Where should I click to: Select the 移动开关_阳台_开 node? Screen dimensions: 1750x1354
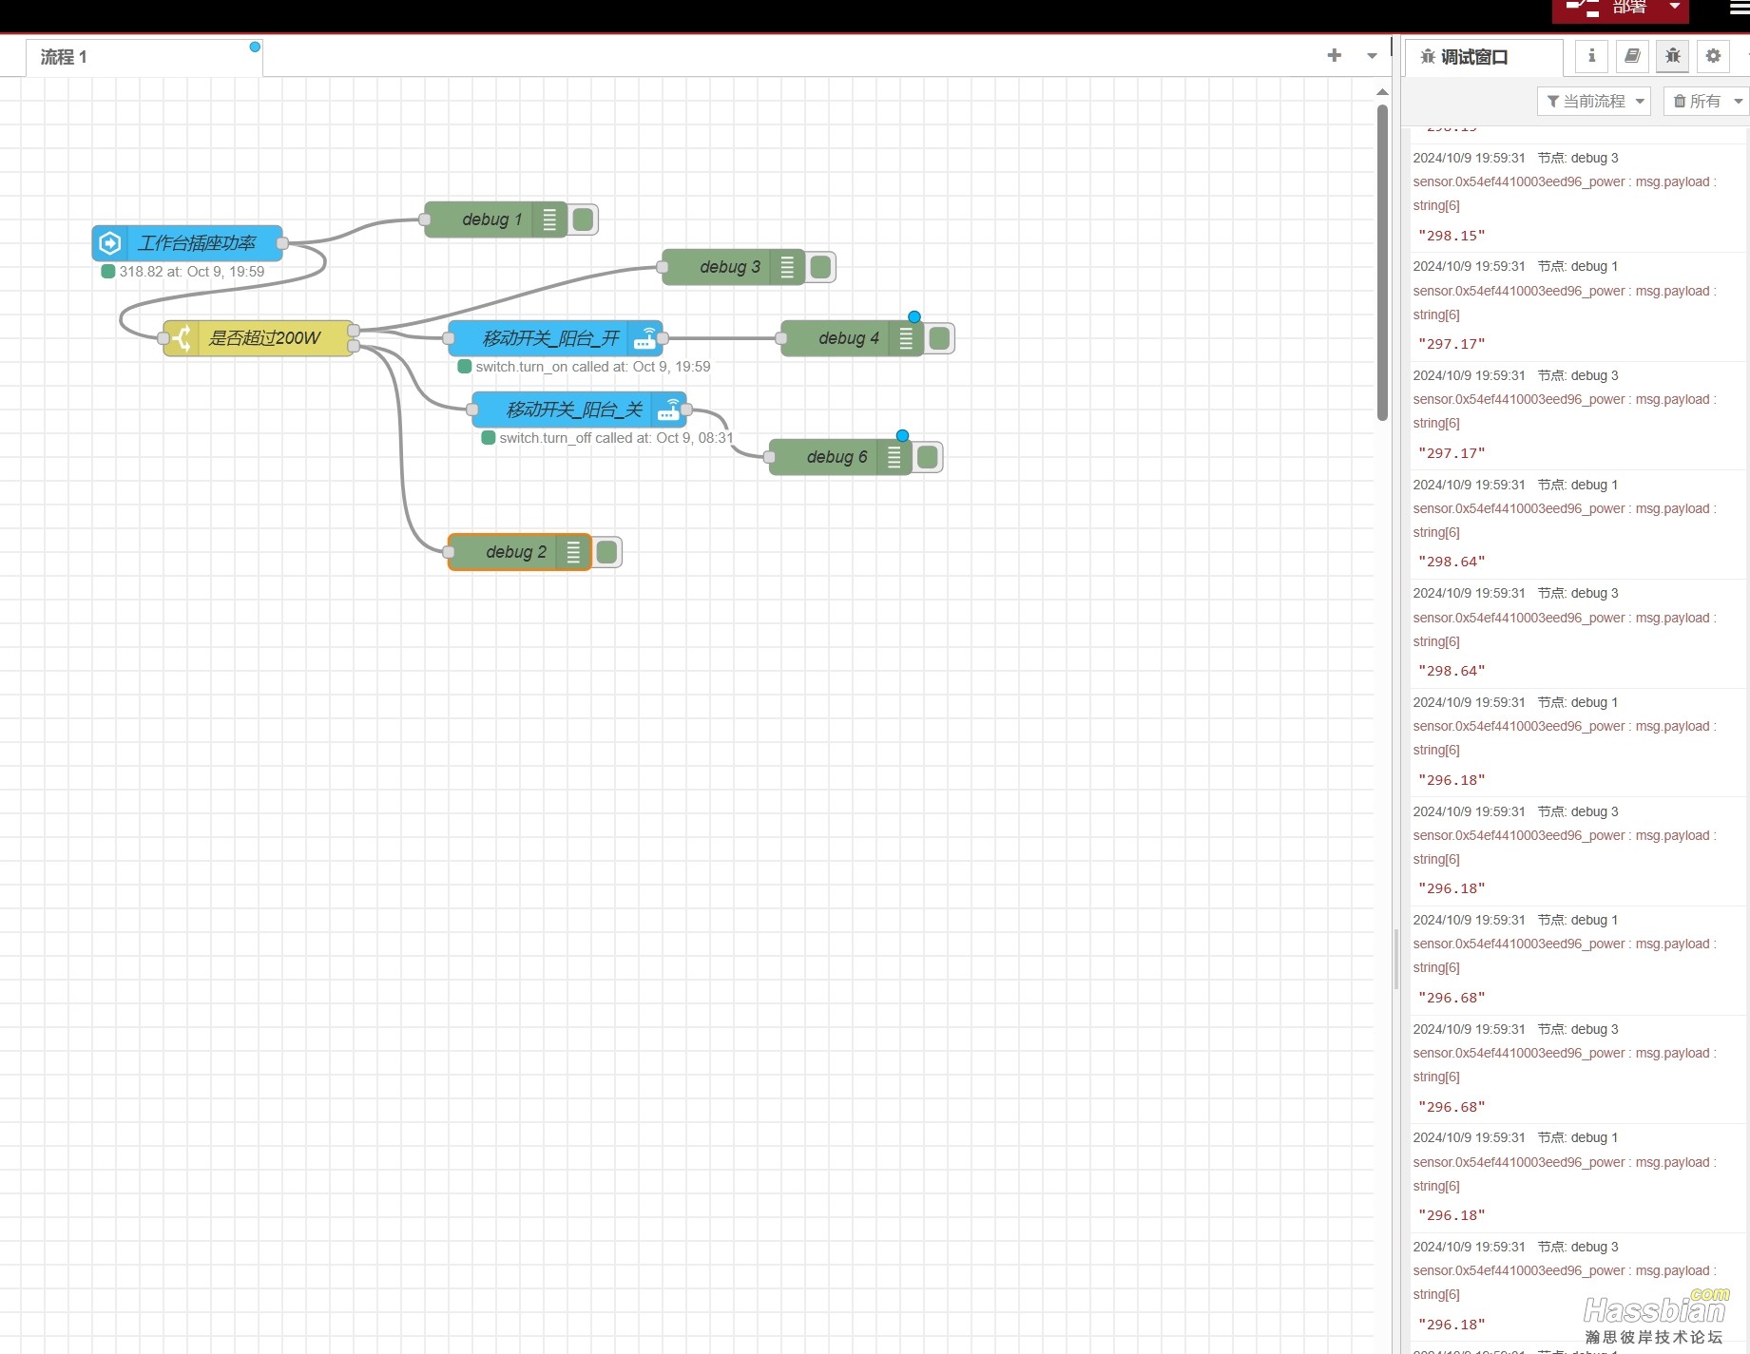pos(555,338)
